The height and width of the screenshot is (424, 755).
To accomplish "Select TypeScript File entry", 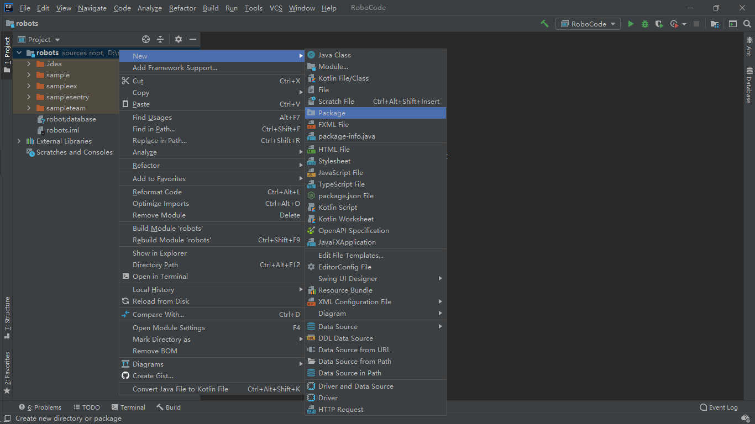I will pos(375,184).
